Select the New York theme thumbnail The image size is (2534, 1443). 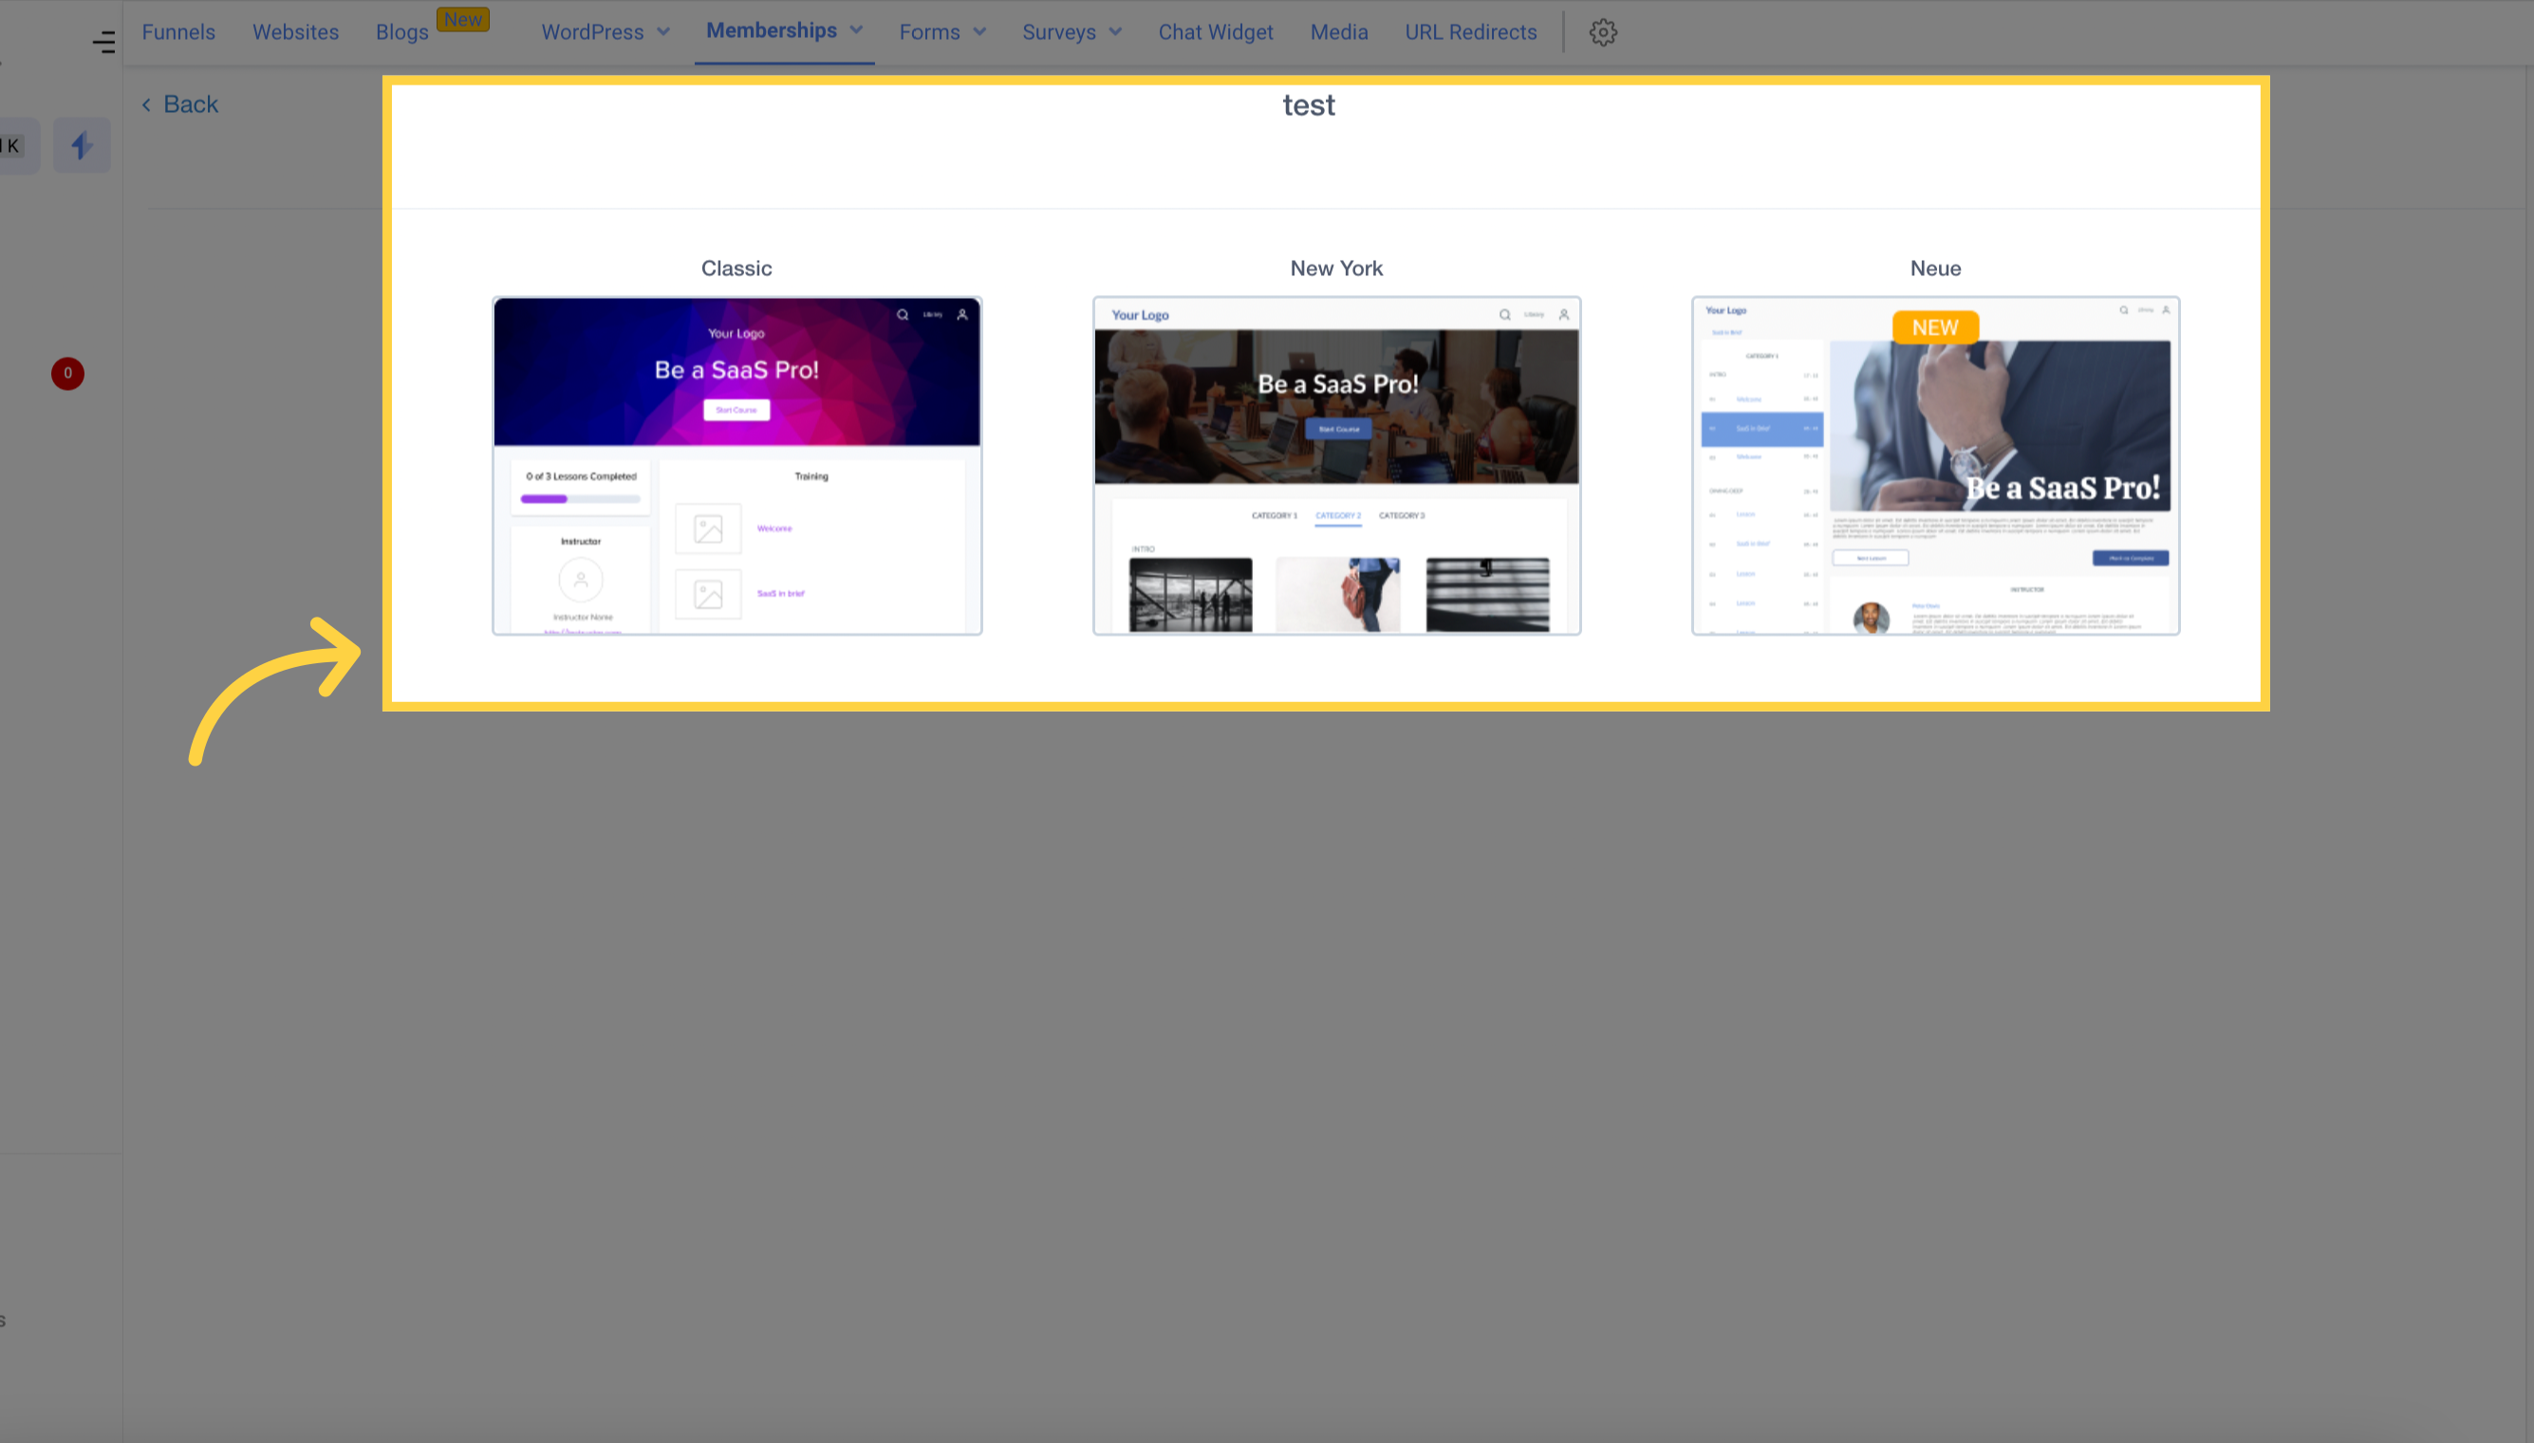(1336, 466)
